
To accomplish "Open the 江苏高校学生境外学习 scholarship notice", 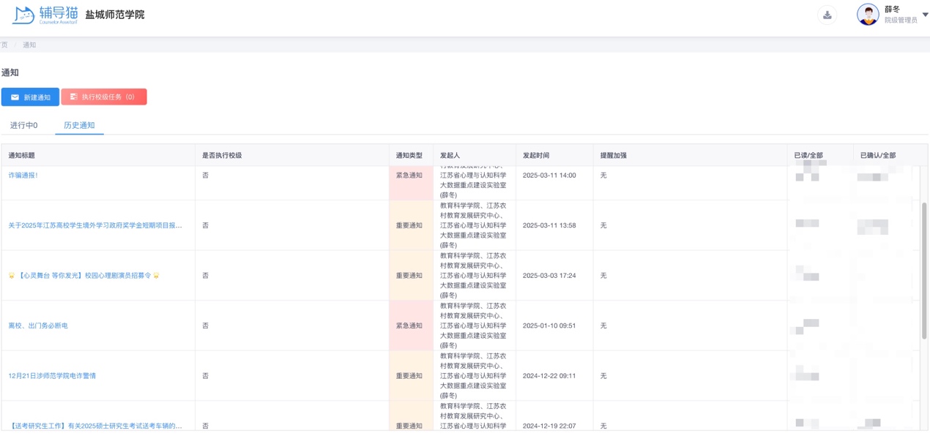I will pyautogui.click(x=95, y=225).
